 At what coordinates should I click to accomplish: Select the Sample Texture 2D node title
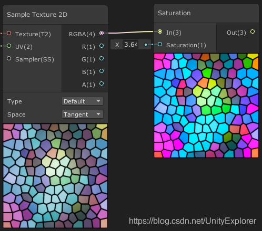coord(37,15)
